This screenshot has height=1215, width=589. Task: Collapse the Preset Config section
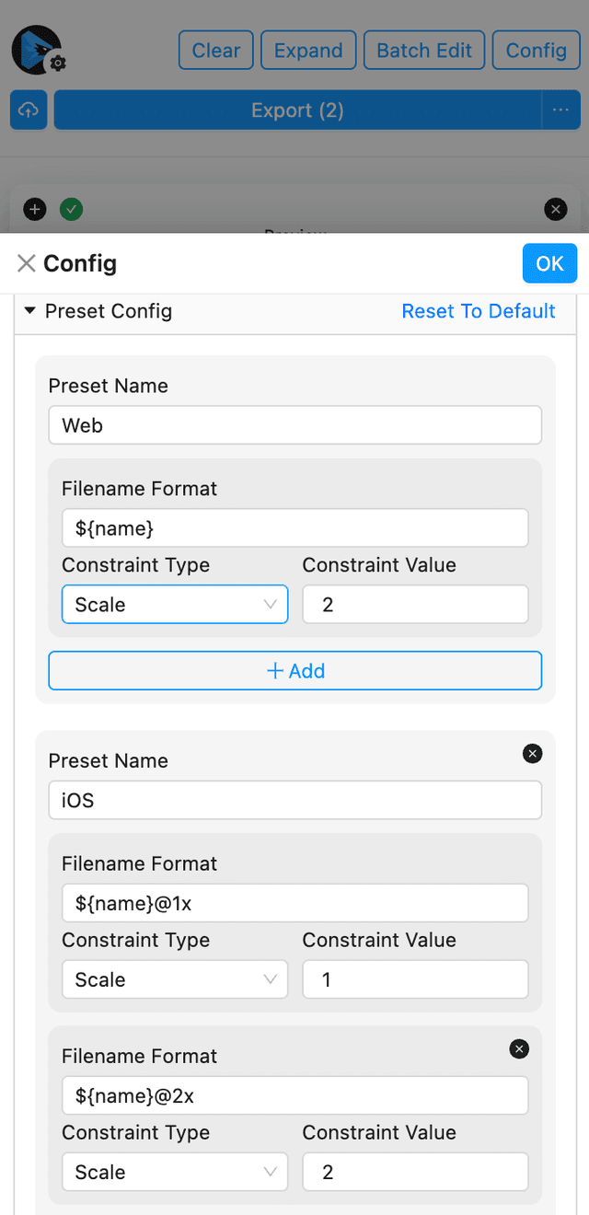click(x=30, y=311)
